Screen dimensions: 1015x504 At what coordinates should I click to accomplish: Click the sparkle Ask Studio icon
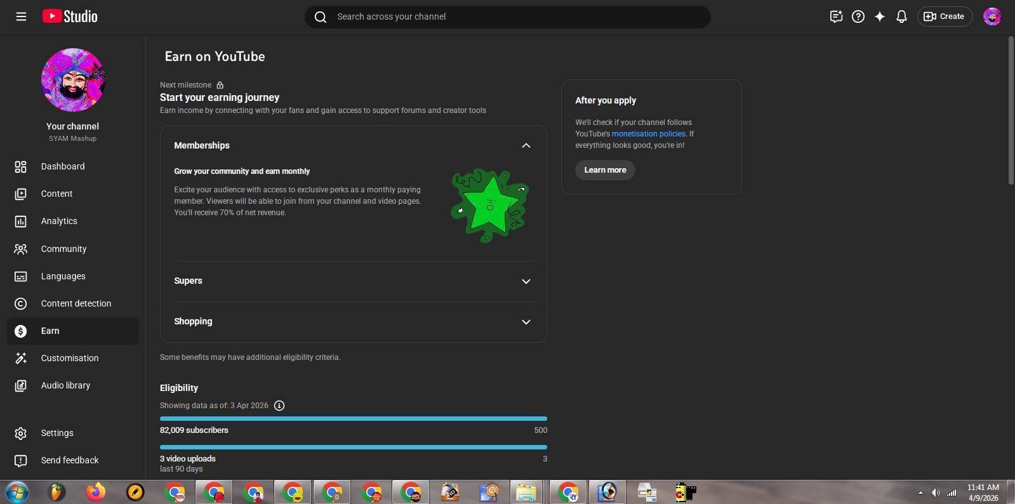879,17
